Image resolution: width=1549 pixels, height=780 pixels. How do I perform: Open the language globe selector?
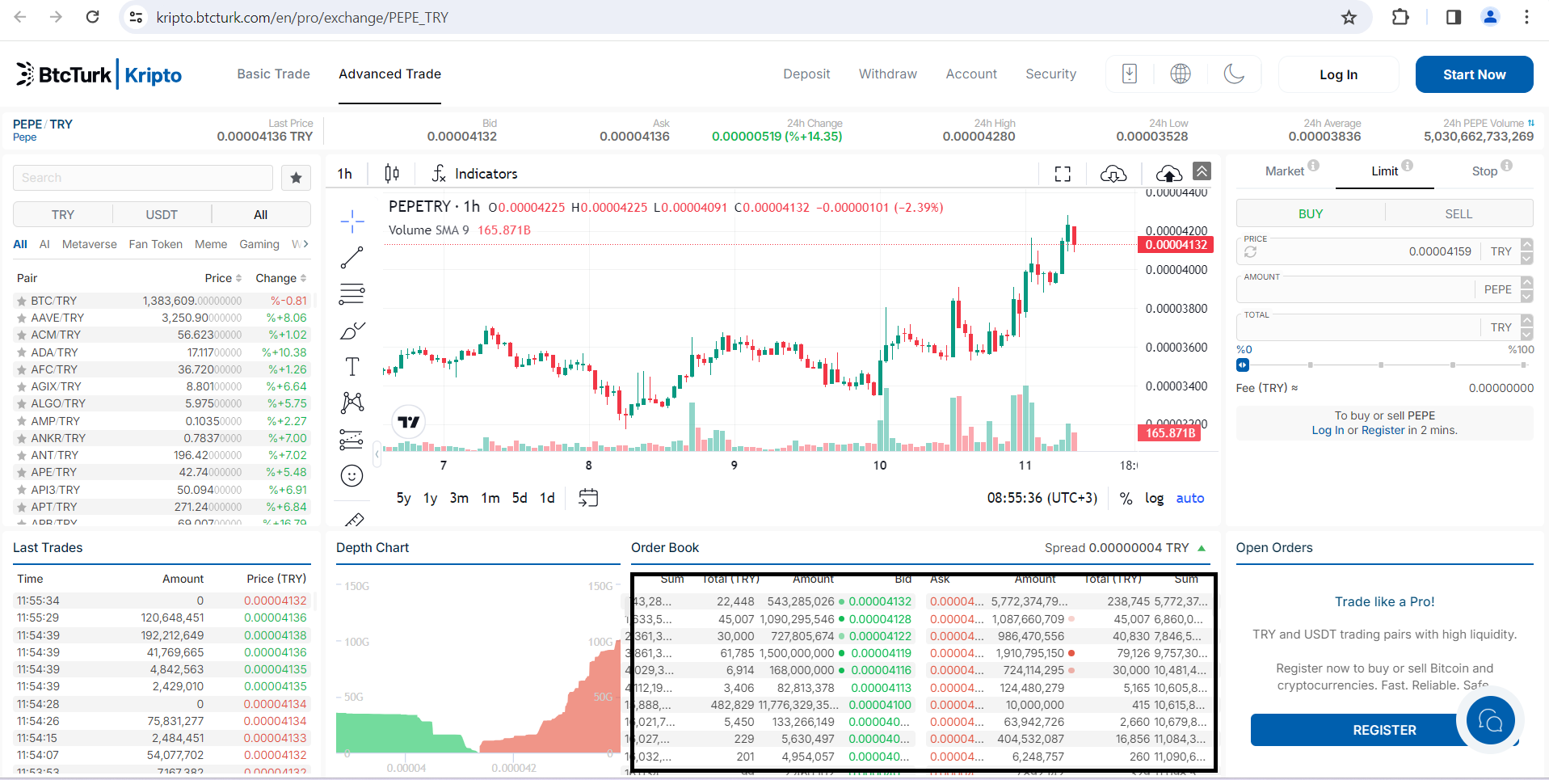[x=1181, y=74]
